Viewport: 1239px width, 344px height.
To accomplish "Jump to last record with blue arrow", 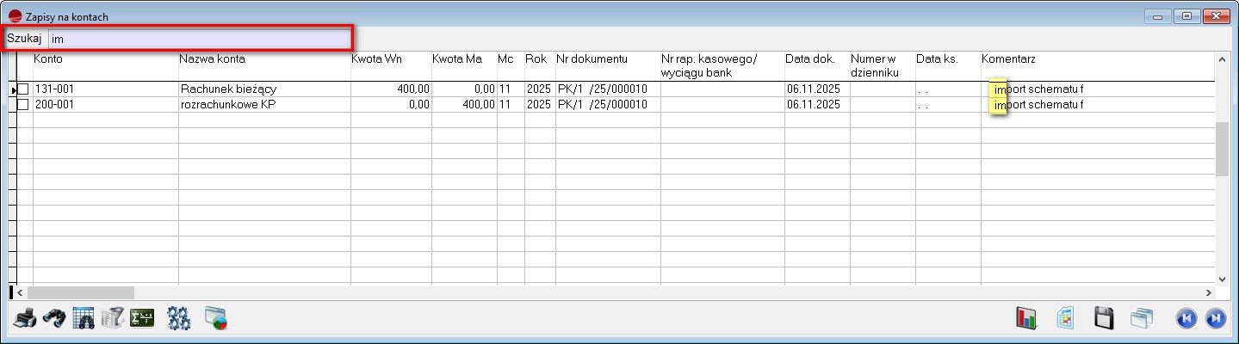I will (x=1216, y=318).
